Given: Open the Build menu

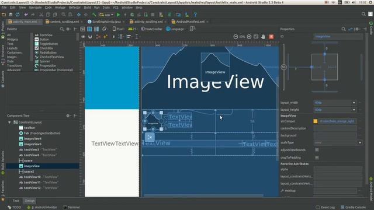Looking at the screenshot, I should coord(87,8).
